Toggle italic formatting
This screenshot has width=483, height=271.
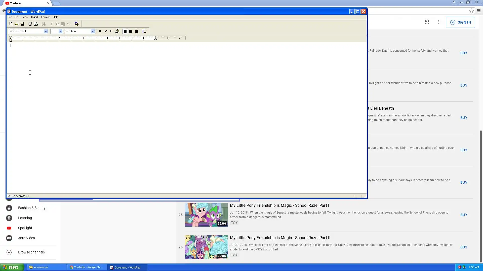click(x=106, y=31)
